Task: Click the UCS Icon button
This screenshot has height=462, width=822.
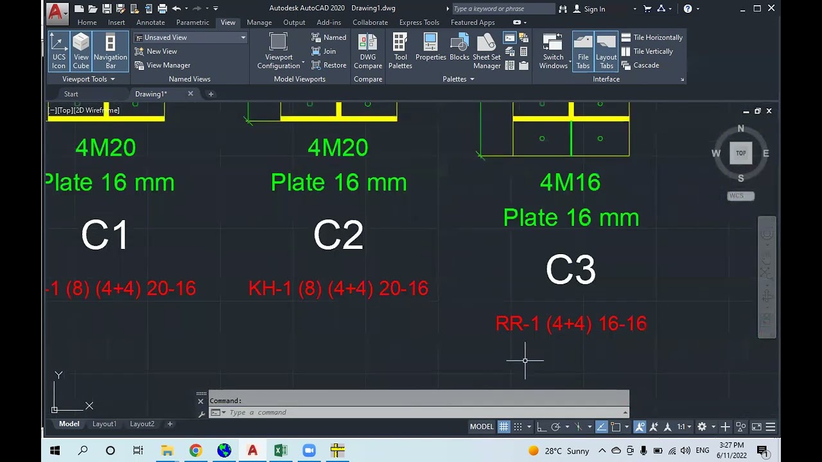Action: click(58, 51)
